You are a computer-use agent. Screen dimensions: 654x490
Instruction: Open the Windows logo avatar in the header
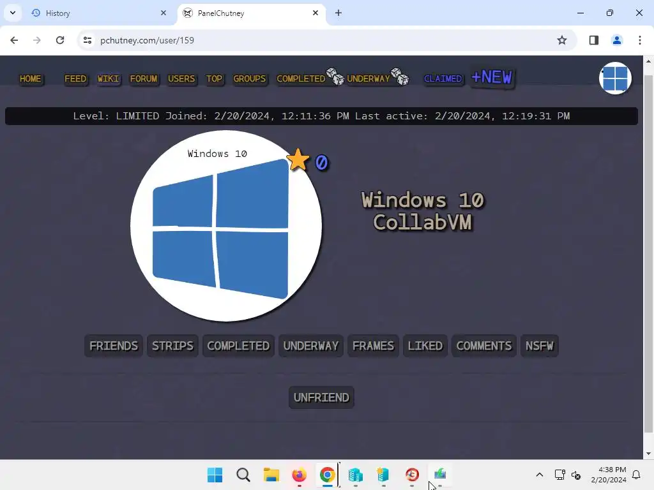click(615, 78)
